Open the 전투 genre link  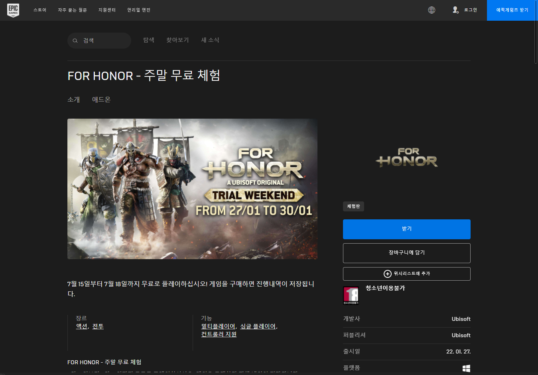pos(98,326)
